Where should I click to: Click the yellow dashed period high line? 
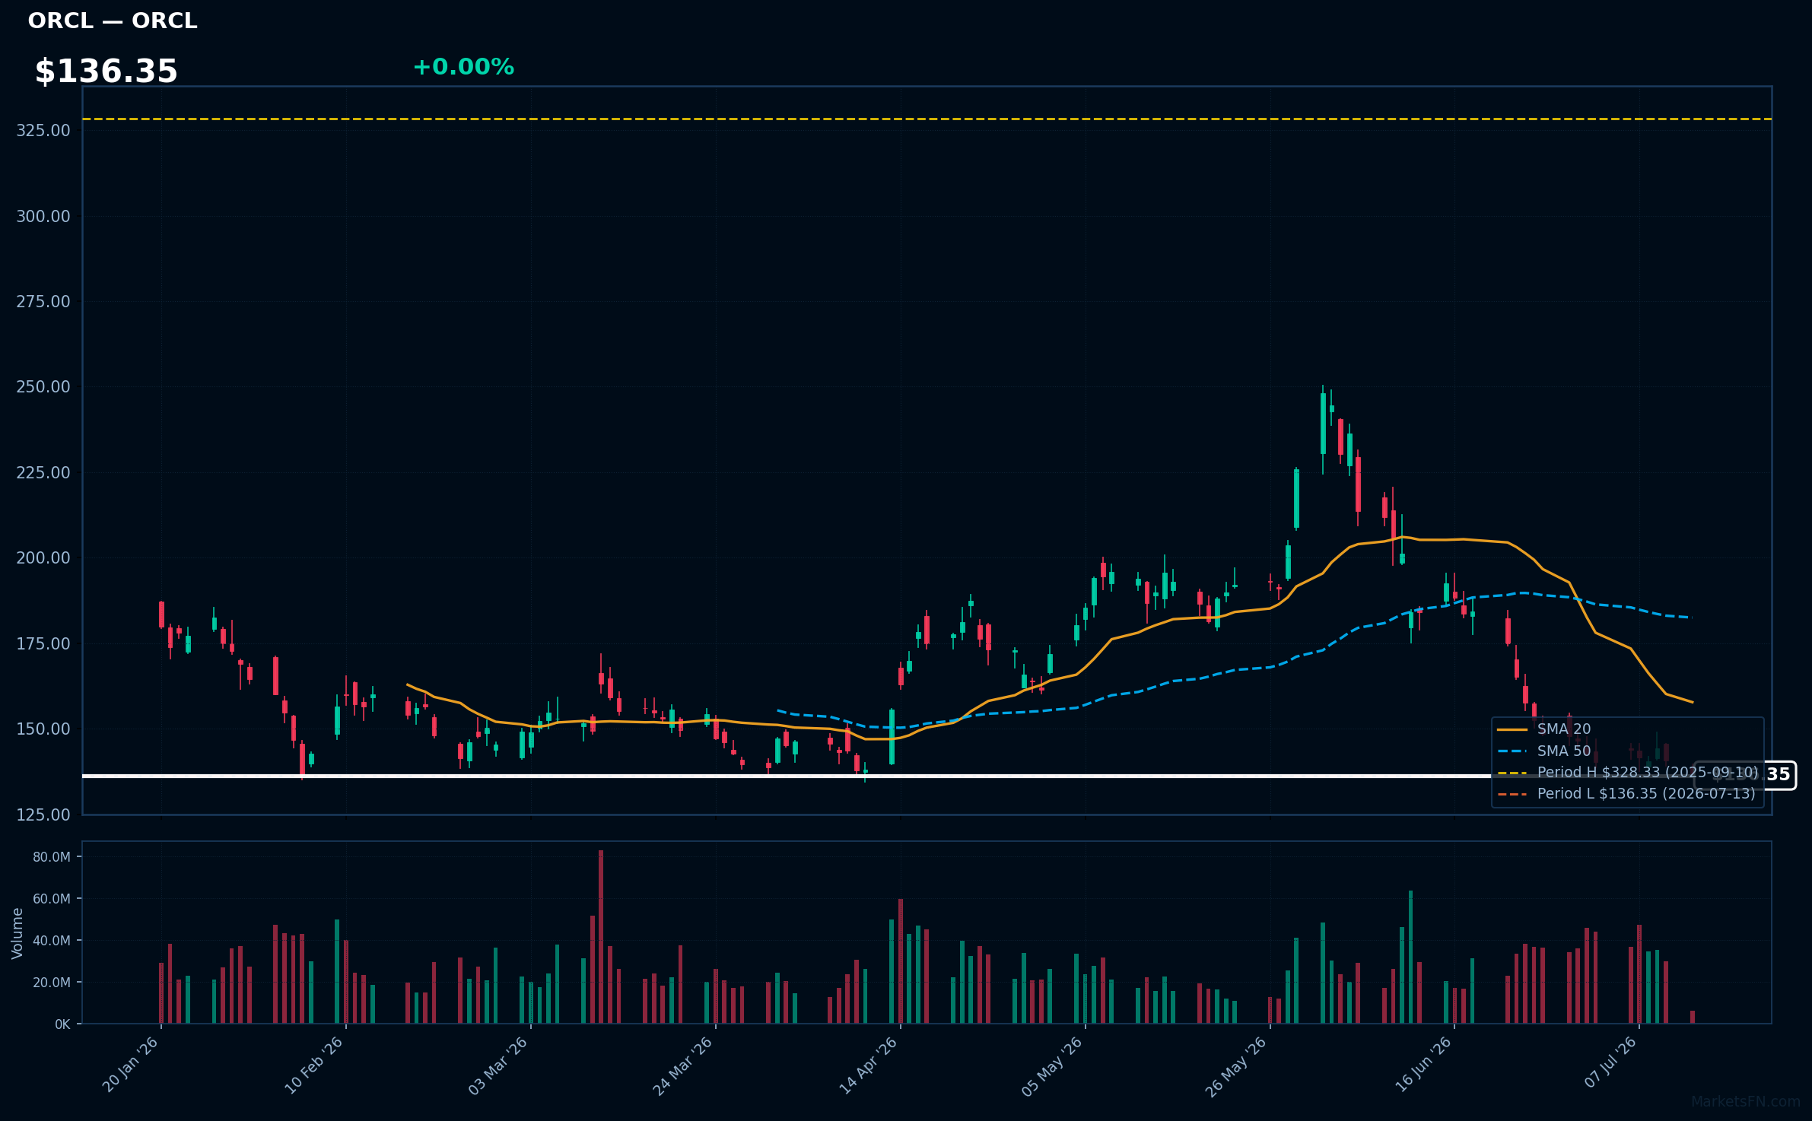tap(927, 119)
